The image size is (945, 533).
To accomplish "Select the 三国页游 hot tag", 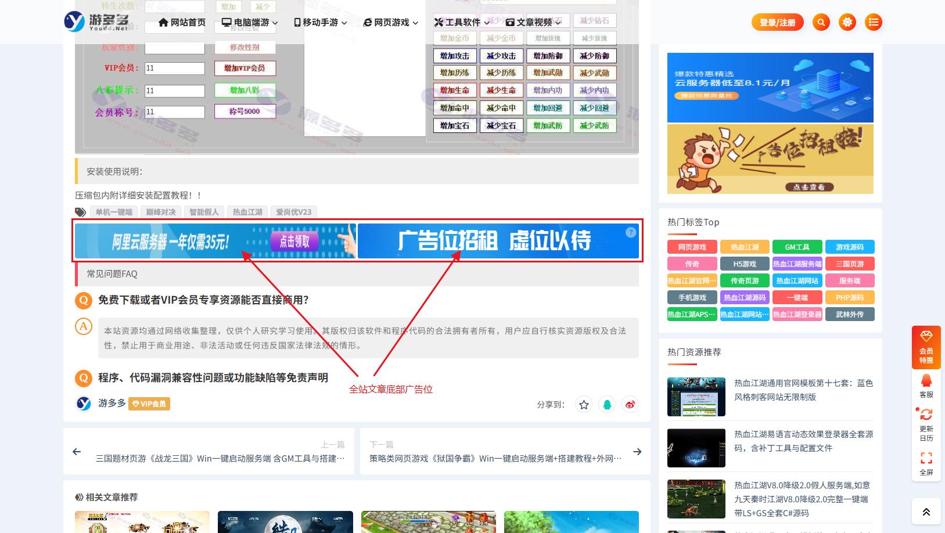I will tap(850, 264).
